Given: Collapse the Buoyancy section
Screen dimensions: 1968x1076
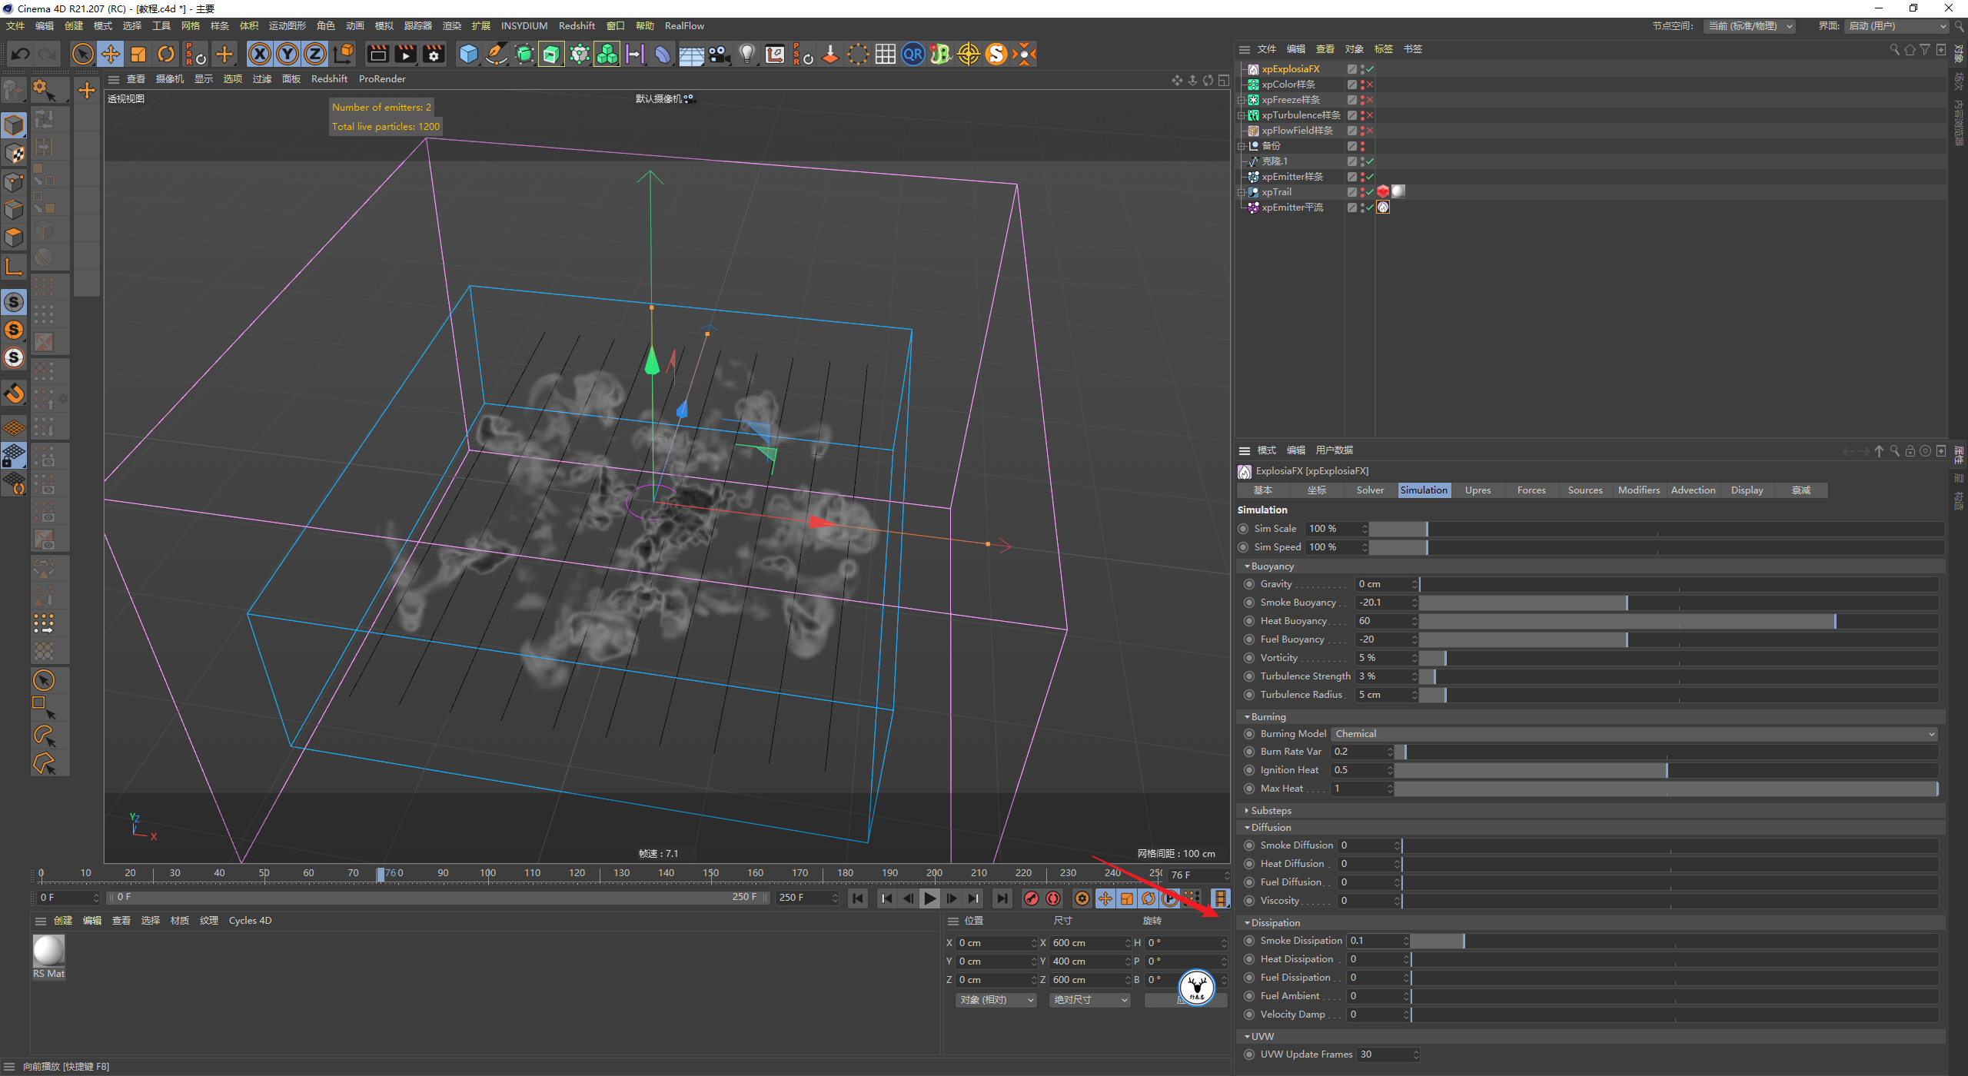Looking at the screenshot, I should pyautogui.click(x=1272, y=566).
